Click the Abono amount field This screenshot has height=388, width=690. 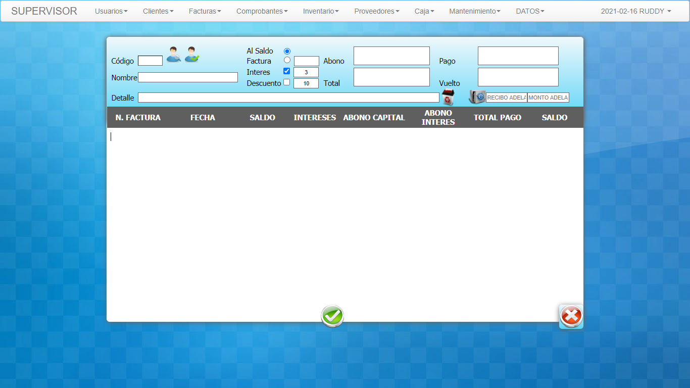click(391, 56)
